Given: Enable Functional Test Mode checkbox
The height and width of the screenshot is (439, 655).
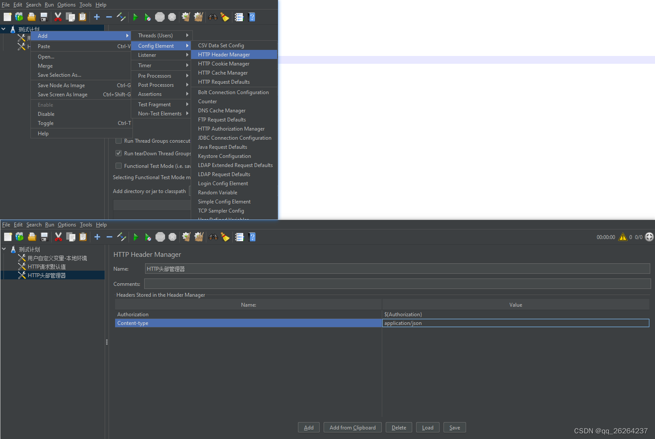Looking at the screenshot, I should (x=119, y=166).
